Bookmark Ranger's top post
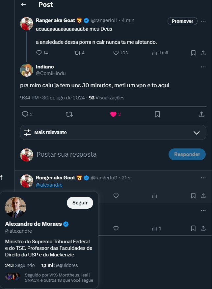 click(194, 53)
